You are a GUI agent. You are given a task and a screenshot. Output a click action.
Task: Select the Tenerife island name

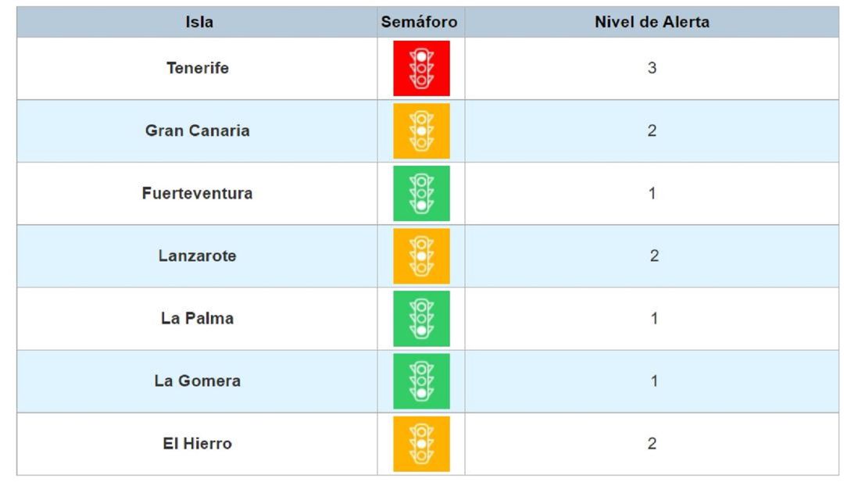pos(198,68)
